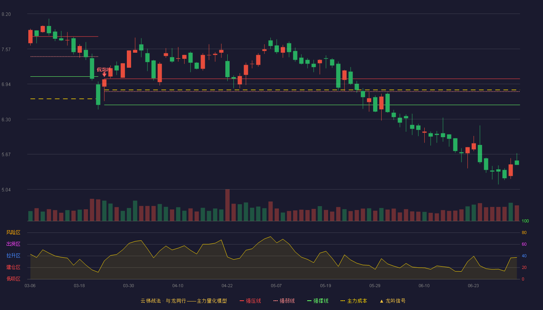Click the 5.04 price axis label
This screenshot has height=310, width=543.
6,190
